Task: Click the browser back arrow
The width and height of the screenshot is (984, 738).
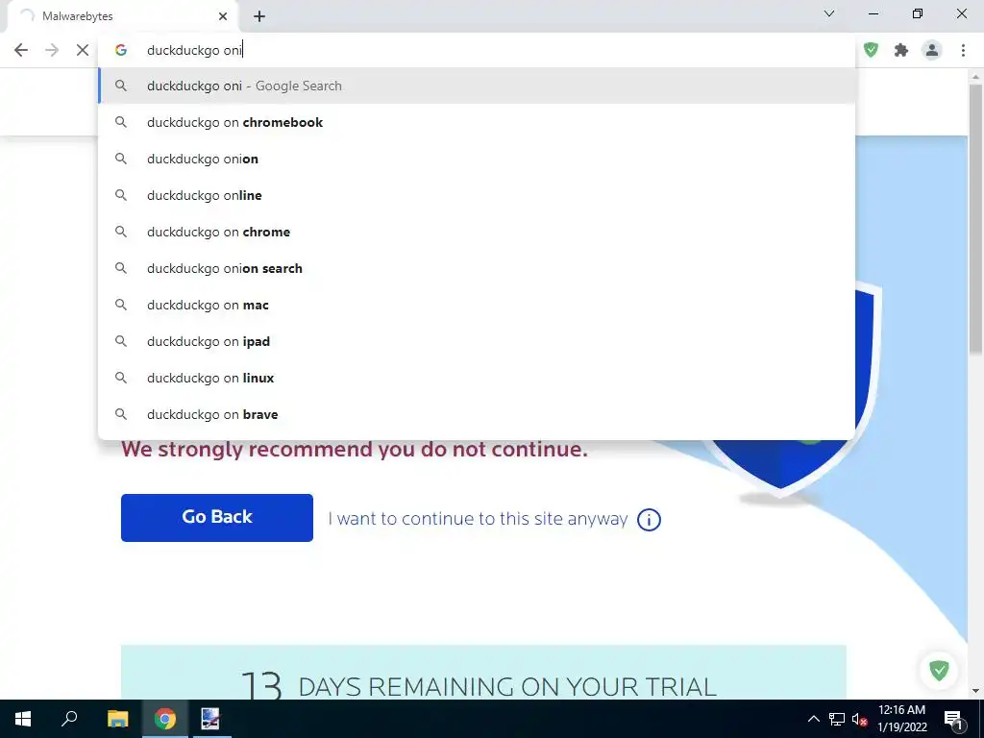Action: (21, 50)
